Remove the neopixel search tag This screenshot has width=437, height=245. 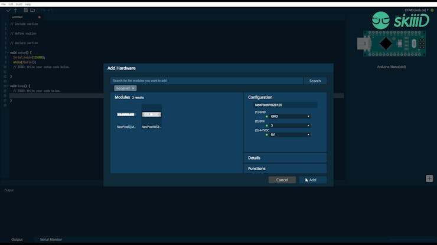[133, 88]
